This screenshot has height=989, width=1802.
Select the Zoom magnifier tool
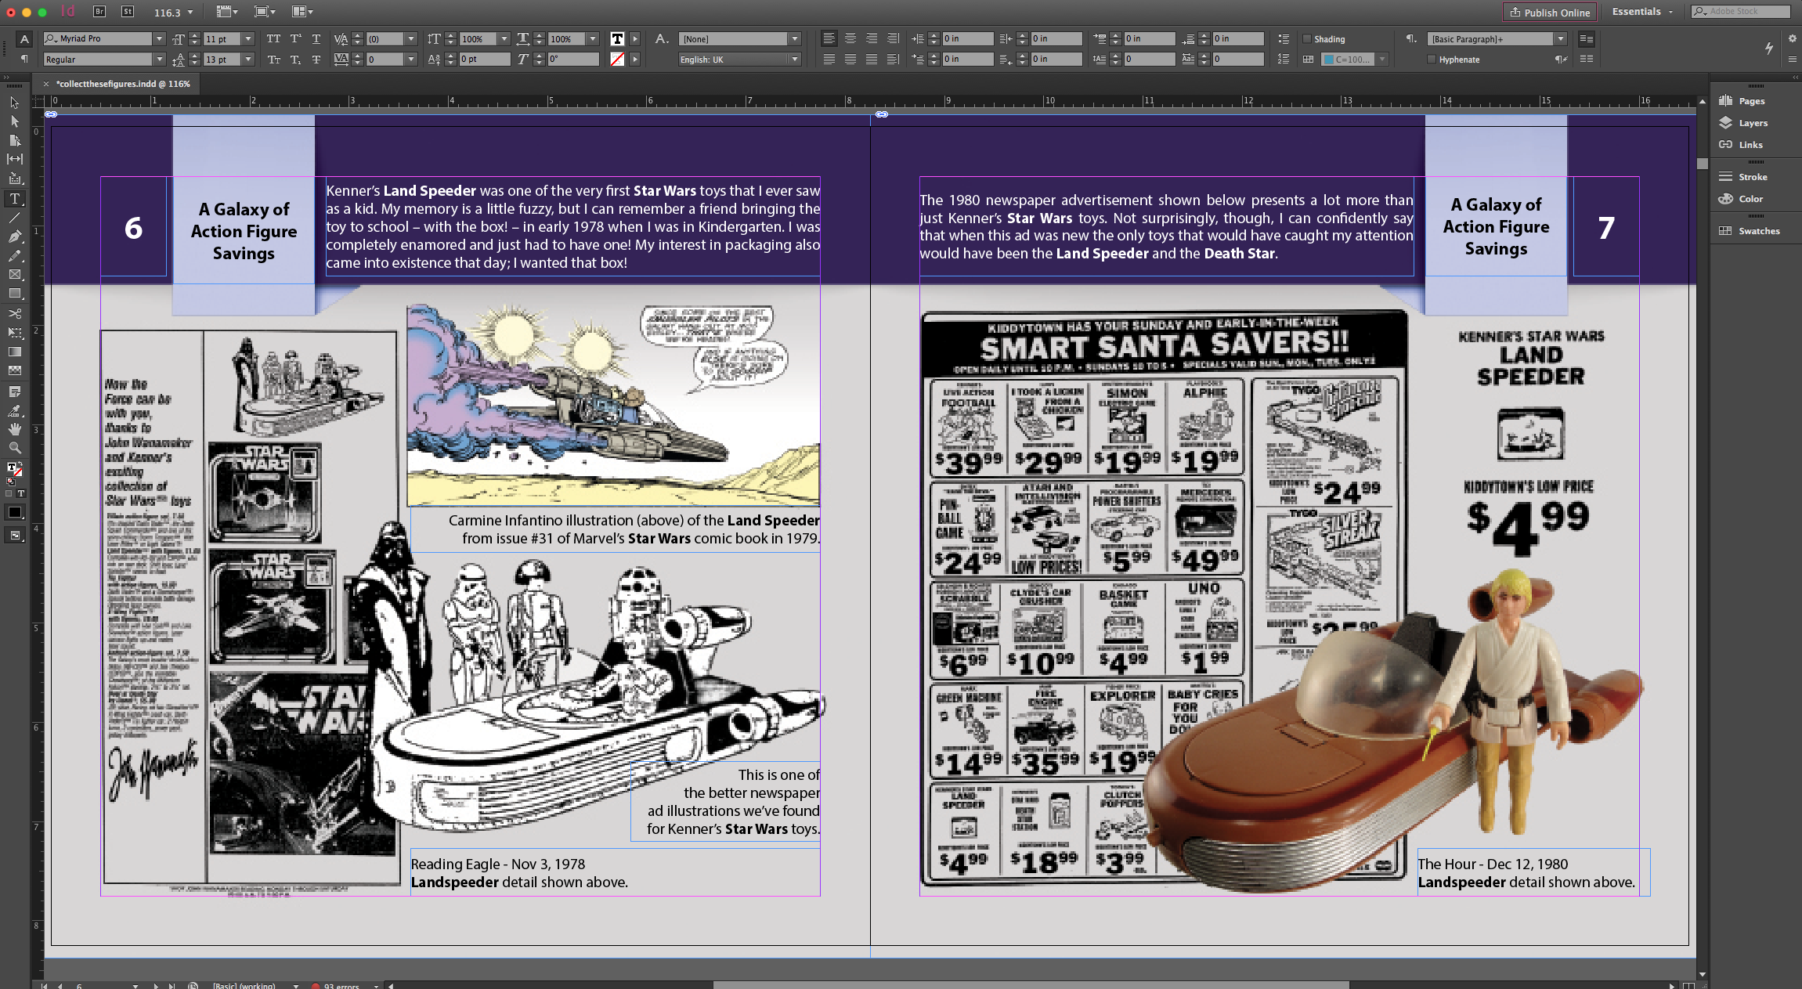(x=14, y=448)
